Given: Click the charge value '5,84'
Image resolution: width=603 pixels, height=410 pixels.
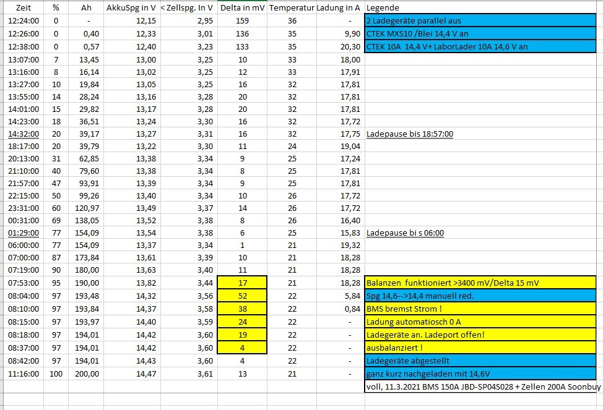Looking at the screenshot, I should pyautogui.click(x=341, y=296).
